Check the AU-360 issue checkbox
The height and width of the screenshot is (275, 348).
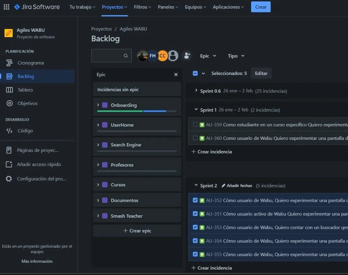[195, 138]
